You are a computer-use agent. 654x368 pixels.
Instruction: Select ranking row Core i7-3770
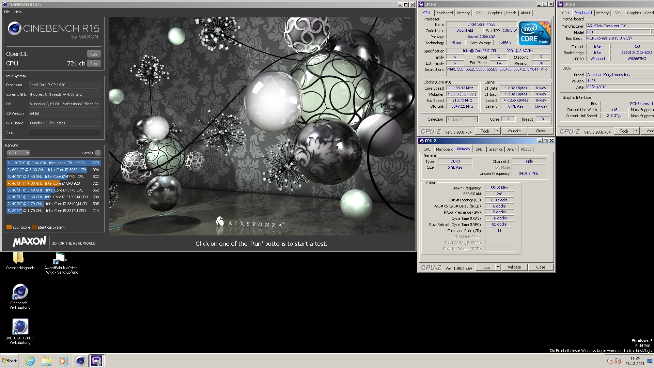coord(53,190)
